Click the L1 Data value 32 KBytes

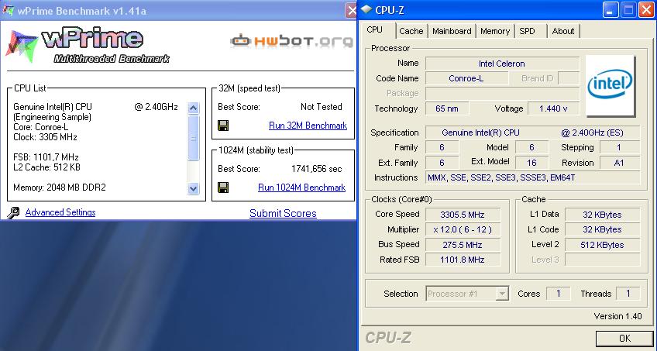[x=602, y=215]
